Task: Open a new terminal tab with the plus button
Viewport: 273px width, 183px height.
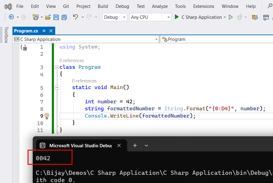Action: [x=135, y=145]
